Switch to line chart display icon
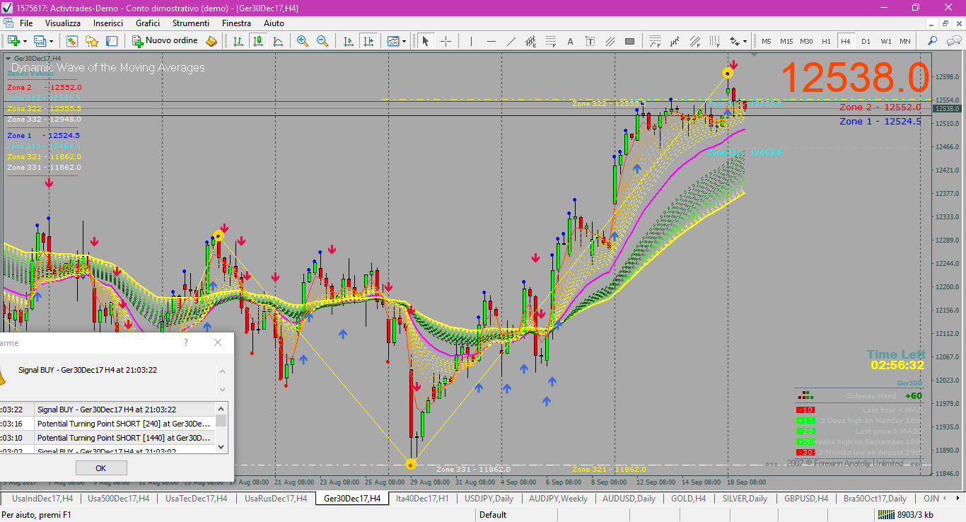Image resolution: width=966 pixels, height=522 pixels. click(x=277, y=41)
